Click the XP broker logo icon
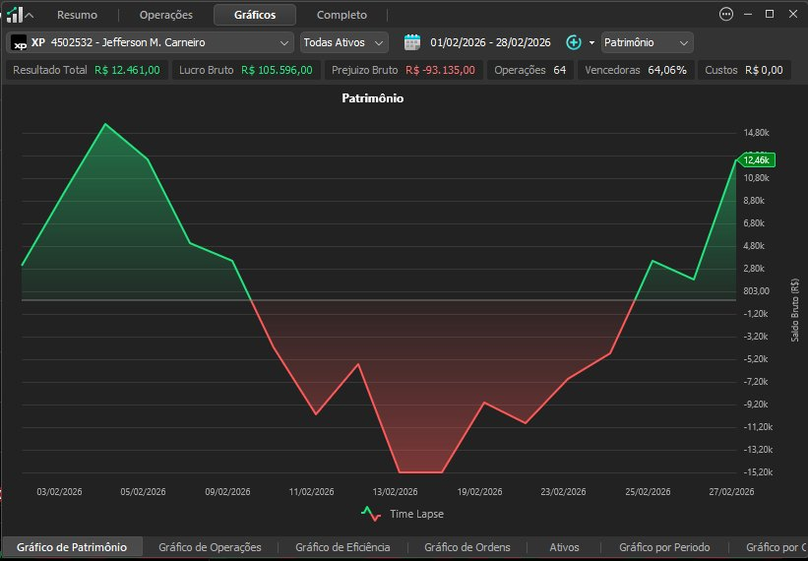808x561 pixels. (x=19, y=42)
